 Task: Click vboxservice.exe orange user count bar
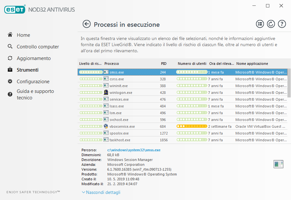tap(192, 126)
